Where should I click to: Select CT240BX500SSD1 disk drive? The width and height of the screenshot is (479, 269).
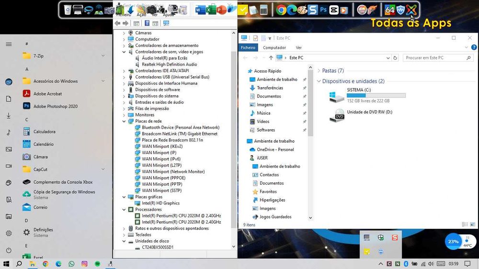pyautogui.click(x=157, y=247)
